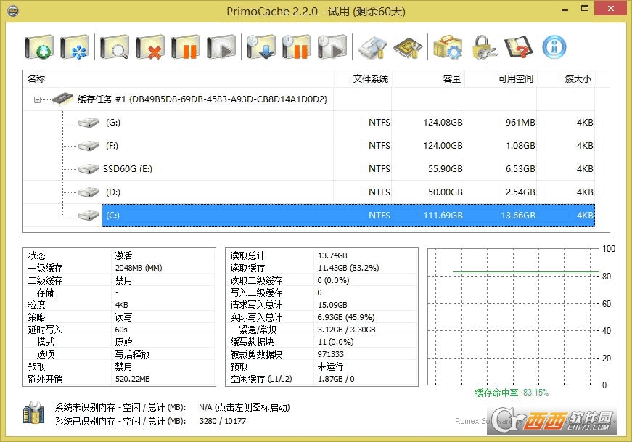
Task: Click the 状态 激活 status row
Action: (119, 255)
